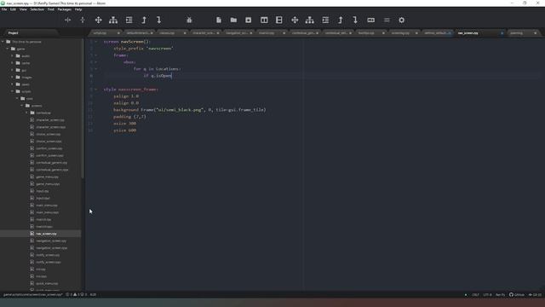This screenshot has width=545, height=307.
Task: Expand the contextual folder
Action: [27, 113]
